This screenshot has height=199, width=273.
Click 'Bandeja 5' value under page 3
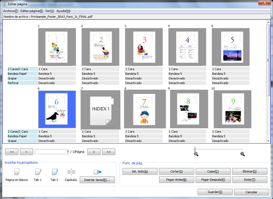coord(144,73)
